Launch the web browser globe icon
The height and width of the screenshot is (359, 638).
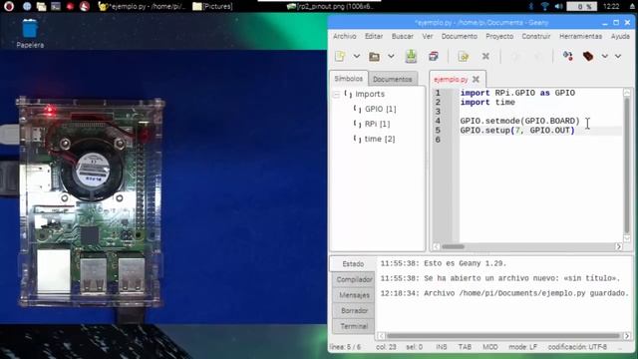tap(27, 6)
